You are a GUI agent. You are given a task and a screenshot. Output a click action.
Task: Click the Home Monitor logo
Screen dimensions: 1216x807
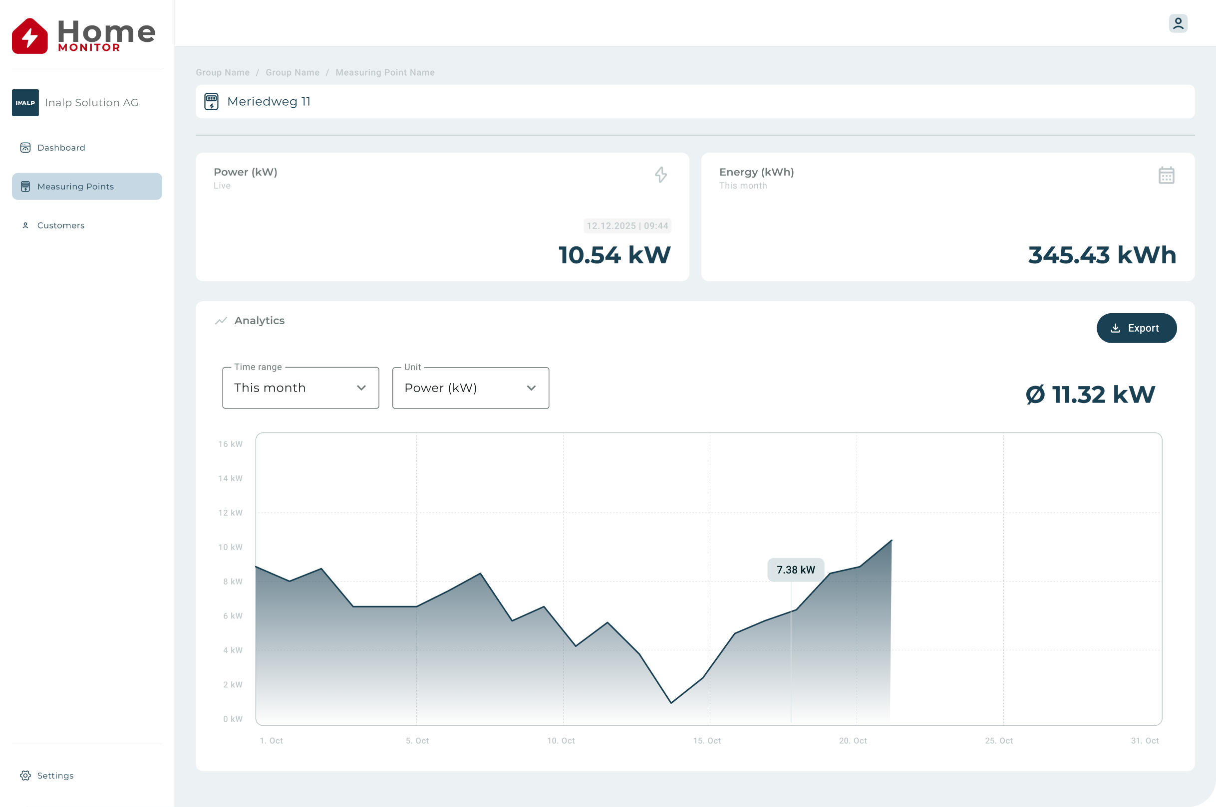[x=83, y=35]
